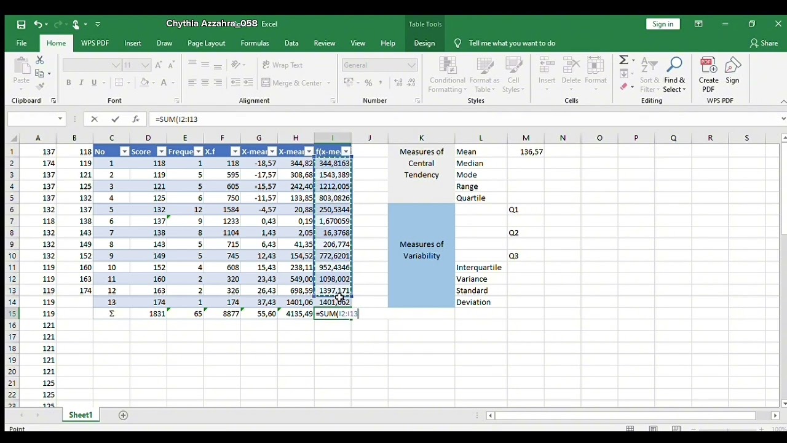Open Conditional Formatting menu
787x443 pixels.
[x=448, y=75]
